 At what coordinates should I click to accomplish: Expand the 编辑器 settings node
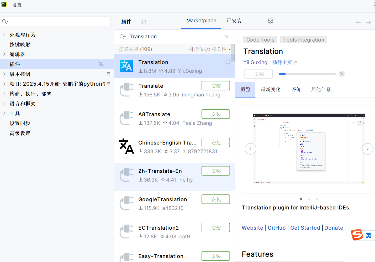coord(4,54)
